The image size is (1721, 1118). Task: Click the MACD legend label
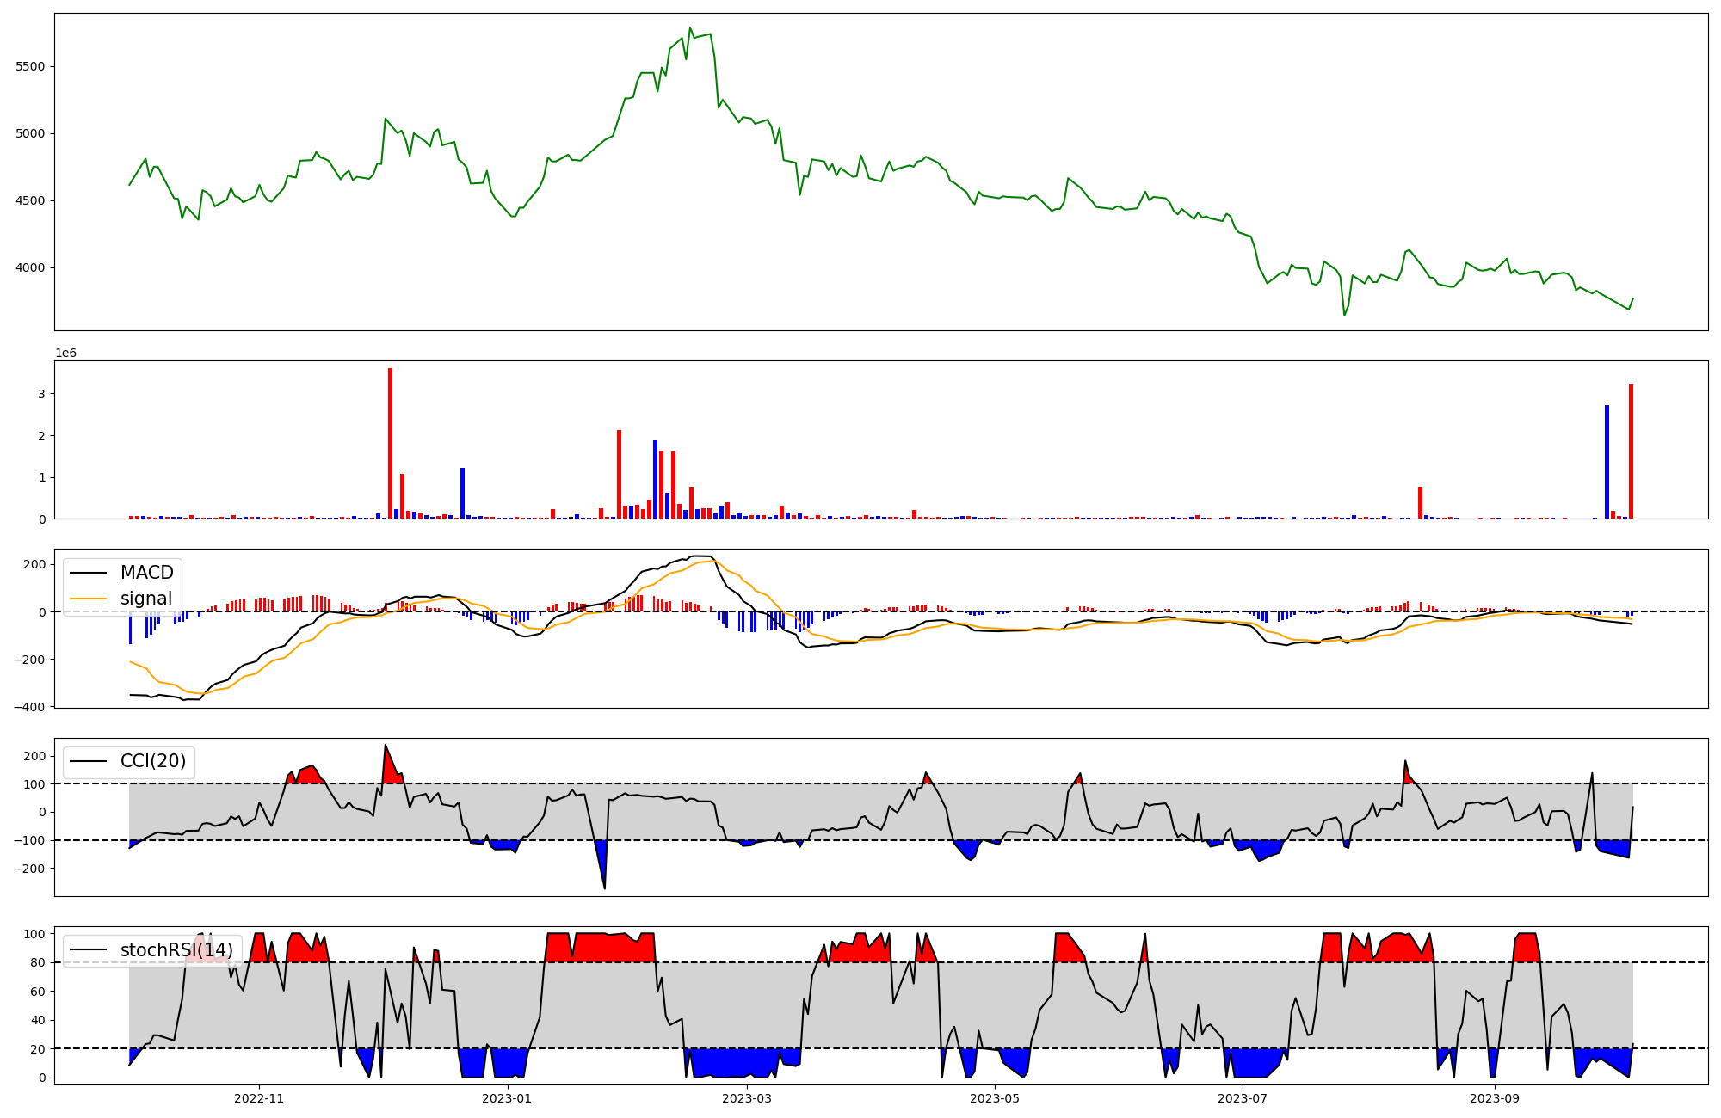(146, 573)
